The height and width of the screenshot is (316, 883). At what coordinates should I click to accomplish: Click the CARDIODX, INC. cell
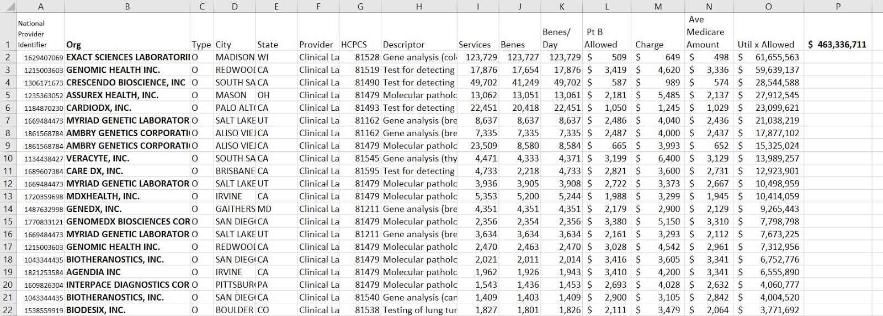click(127, 108)
